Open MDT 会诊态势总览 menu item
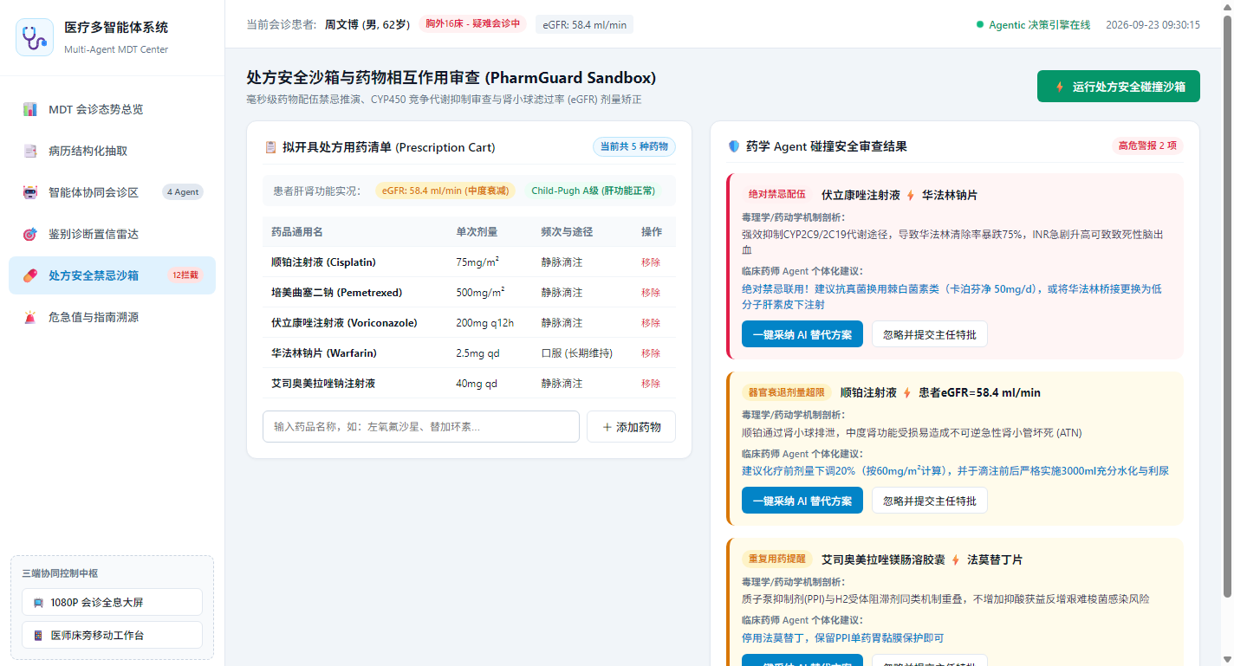Image resolution: width=1234 pixels, height=666 pixels. pyautogui.click(x=112, y=109)
